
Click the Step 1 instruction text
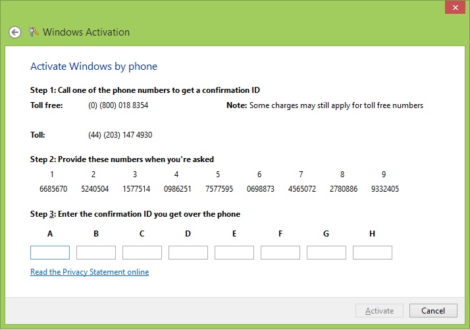pyautogui.click(x=145, y=90)
